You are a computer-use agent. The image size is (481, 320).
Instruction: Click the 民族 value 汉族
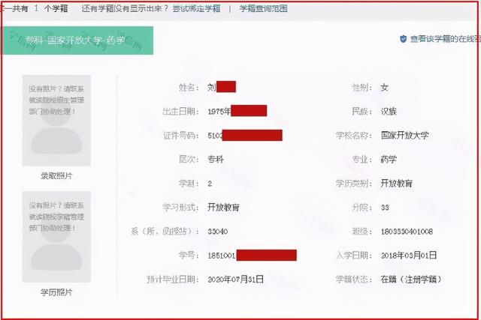pyautogui.click(x=389, y=112)
